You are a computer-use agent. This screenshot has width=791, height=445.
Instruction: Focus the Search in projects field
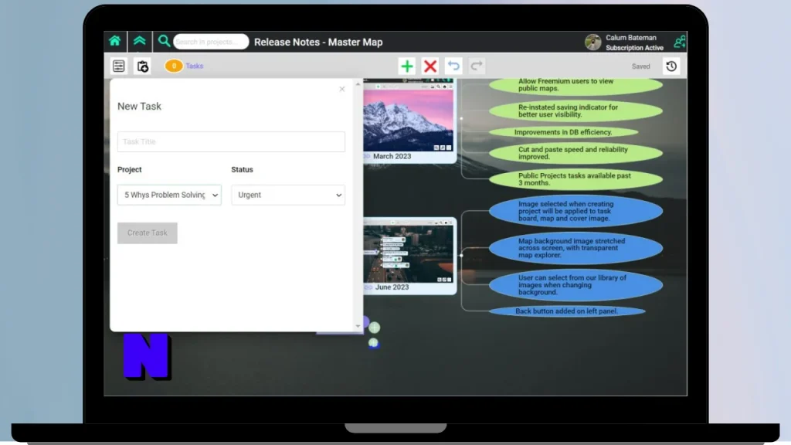coord(211,42)
